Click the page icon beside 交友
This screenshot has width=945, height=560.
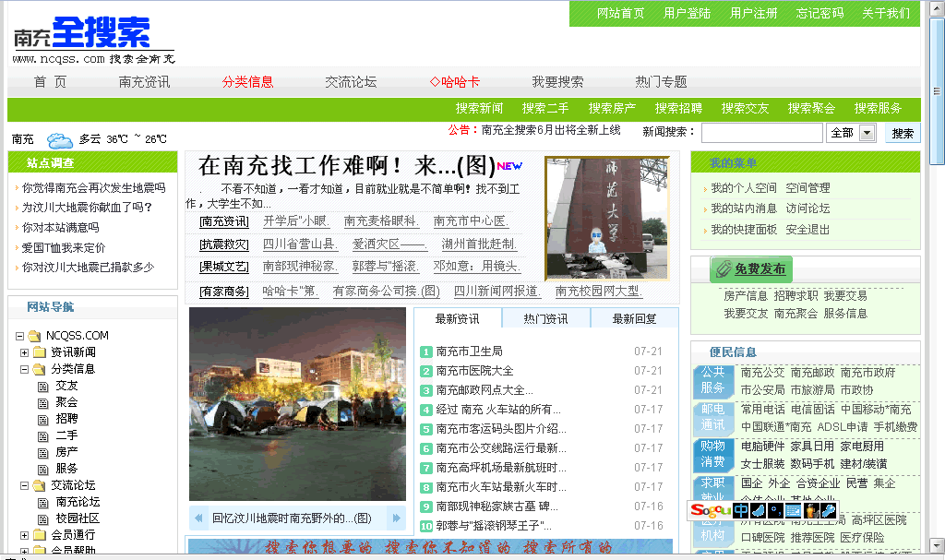pos(43,387)
